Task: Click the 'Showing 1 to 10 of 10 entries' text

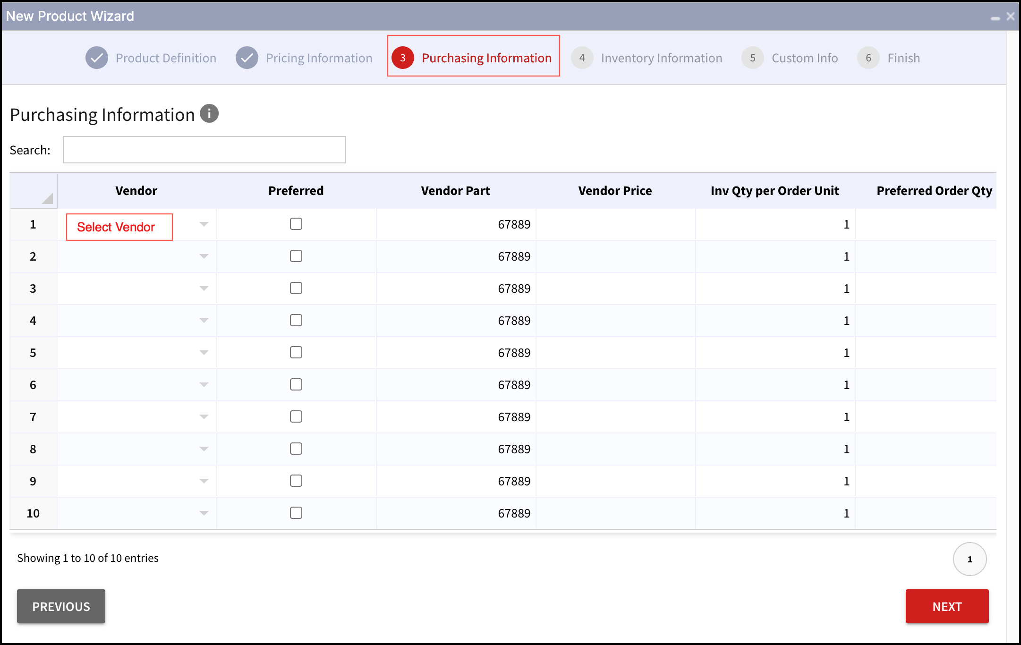Action: pos(88,558)
